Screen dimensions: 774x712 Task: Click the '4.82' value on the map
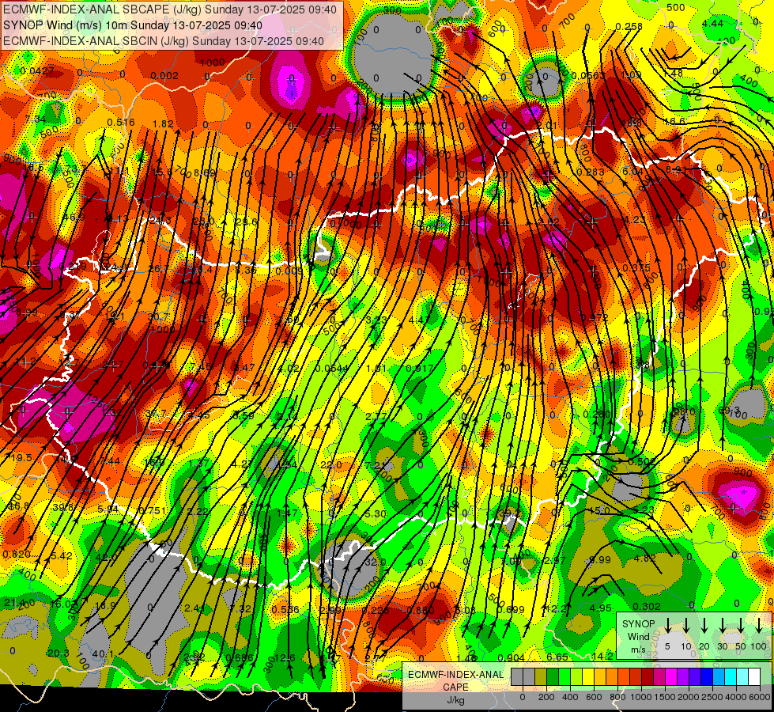644,558
